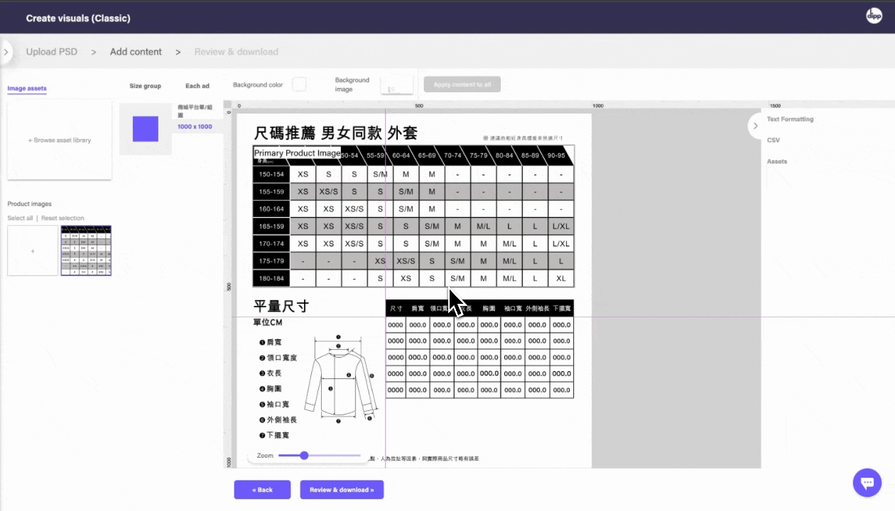Open the dipp logo menu
The width and height of the screenshot is (895, 511).
coord(874,15)
